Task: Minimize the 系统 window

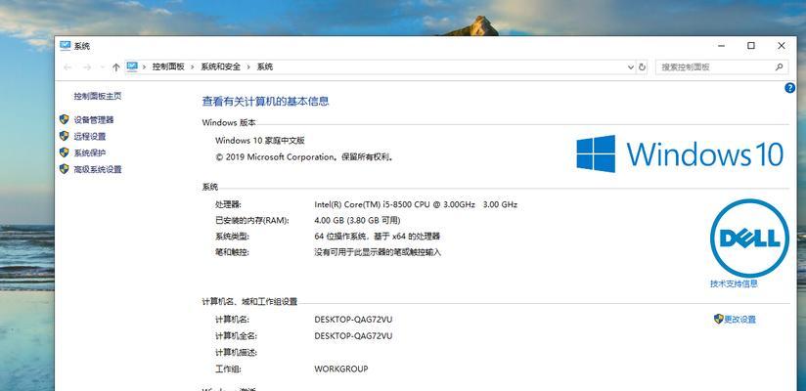Action: coord(722,46)
